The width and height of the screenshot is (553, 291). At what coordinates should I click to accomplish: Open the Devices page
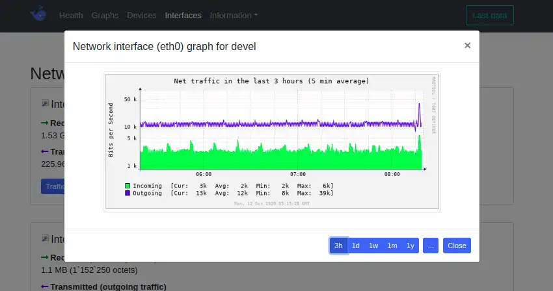(x=141, y=16)
